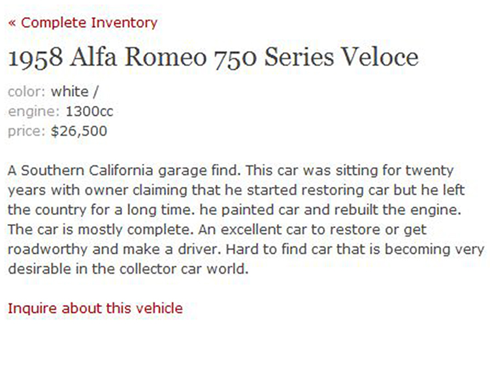
Task: Click the engine: label
Action: pyautogui.click(x=34, y=112)
